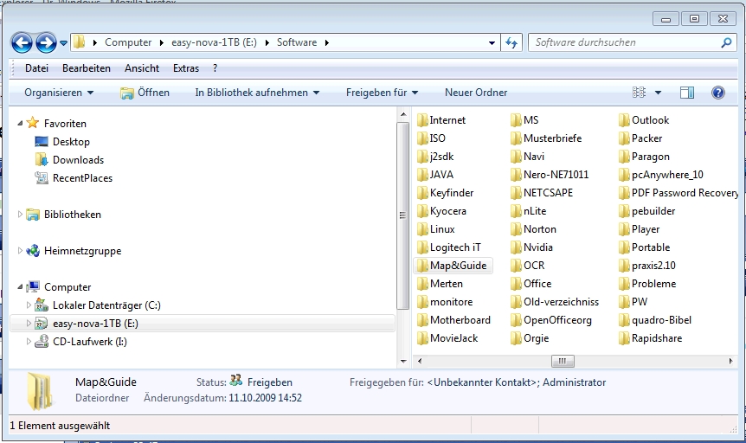
Task: Select the Kyocera folder icon
Action: [x=422, y=210]
